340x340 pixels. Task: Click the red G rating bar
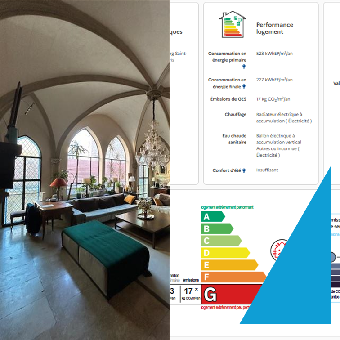[232, 294]
